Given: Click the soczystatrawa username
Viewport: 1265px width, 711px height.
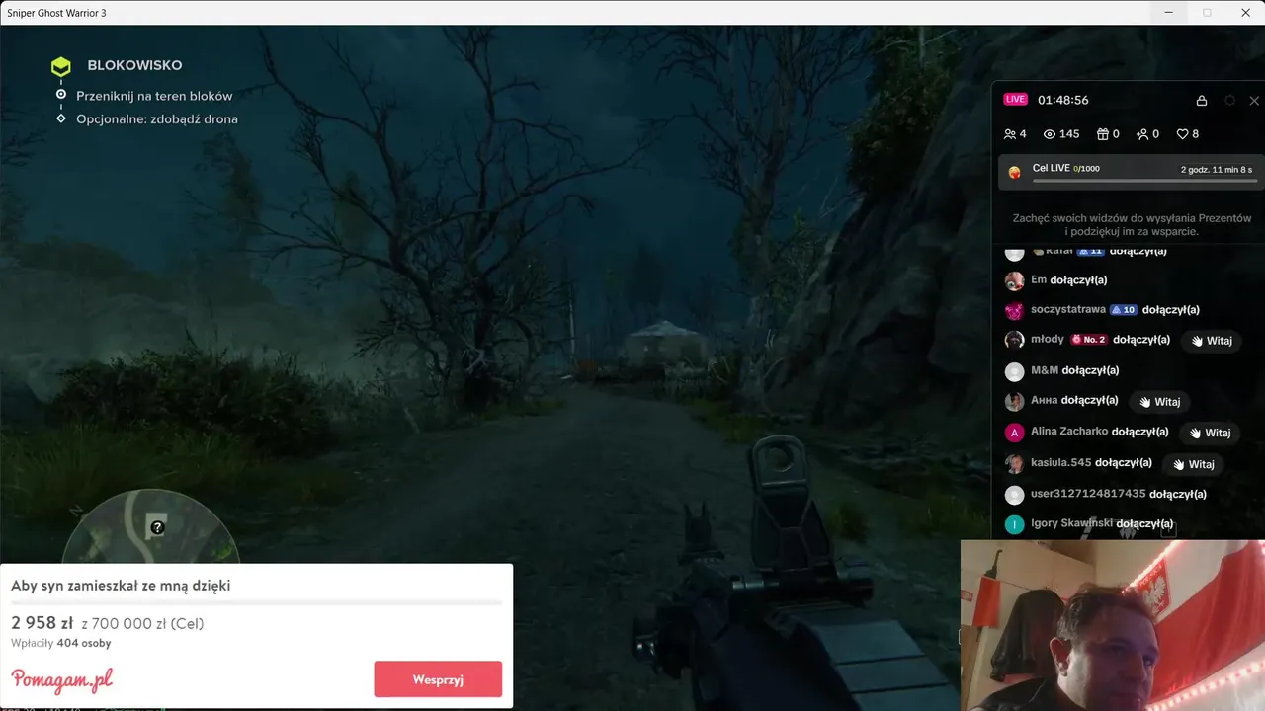Looking at the screenshot, I should [1067, 310].
